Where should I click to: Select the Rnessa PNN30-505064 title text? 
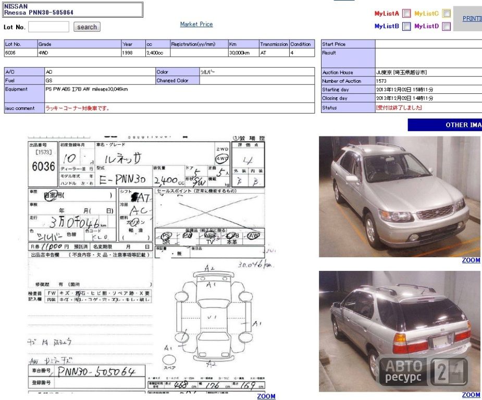39,12
